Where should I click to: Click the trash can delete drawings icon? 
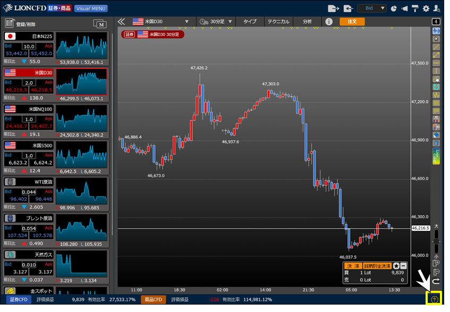click(x=437, y=142)
